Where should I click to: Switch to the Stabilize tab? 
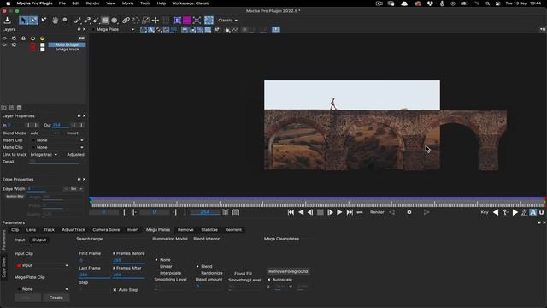pos(209,230)
